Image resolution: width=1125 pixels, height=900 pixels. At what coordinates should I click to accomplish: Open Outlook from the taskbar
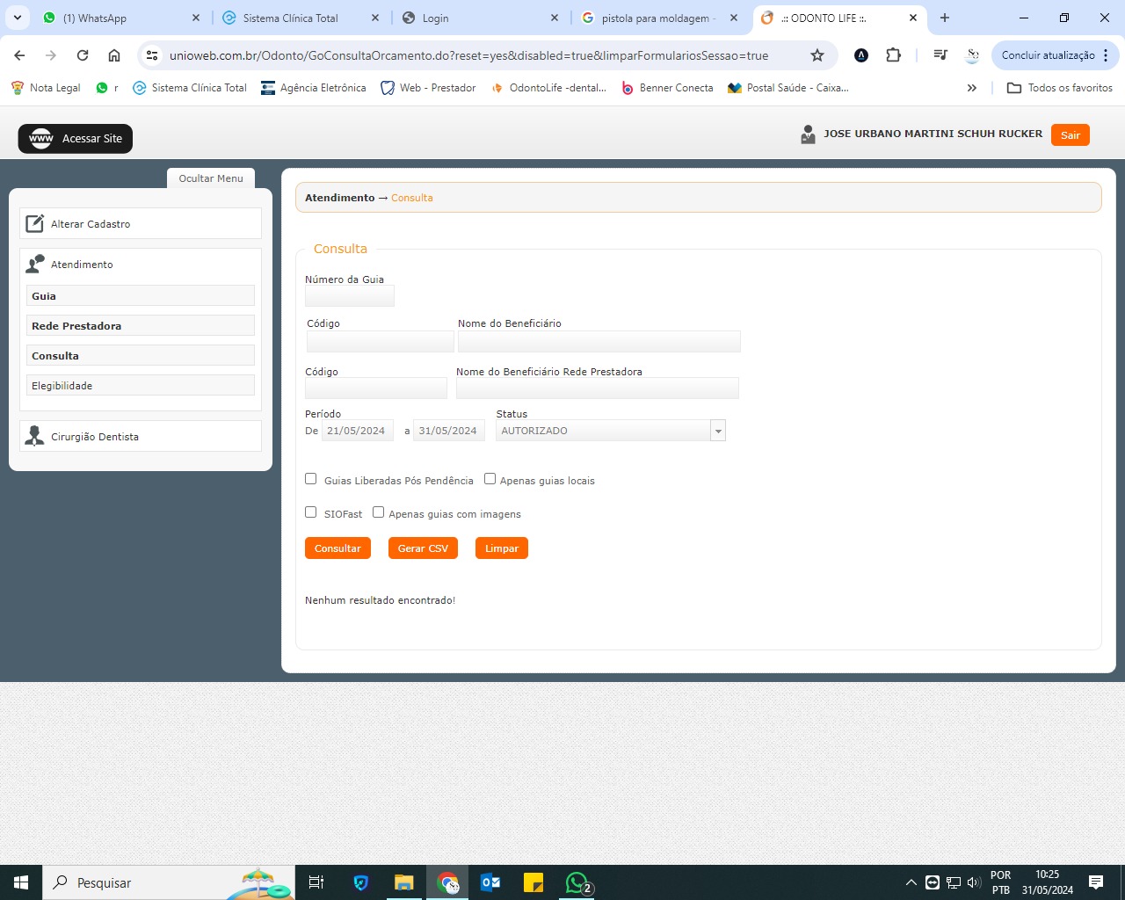coord(490,882)
